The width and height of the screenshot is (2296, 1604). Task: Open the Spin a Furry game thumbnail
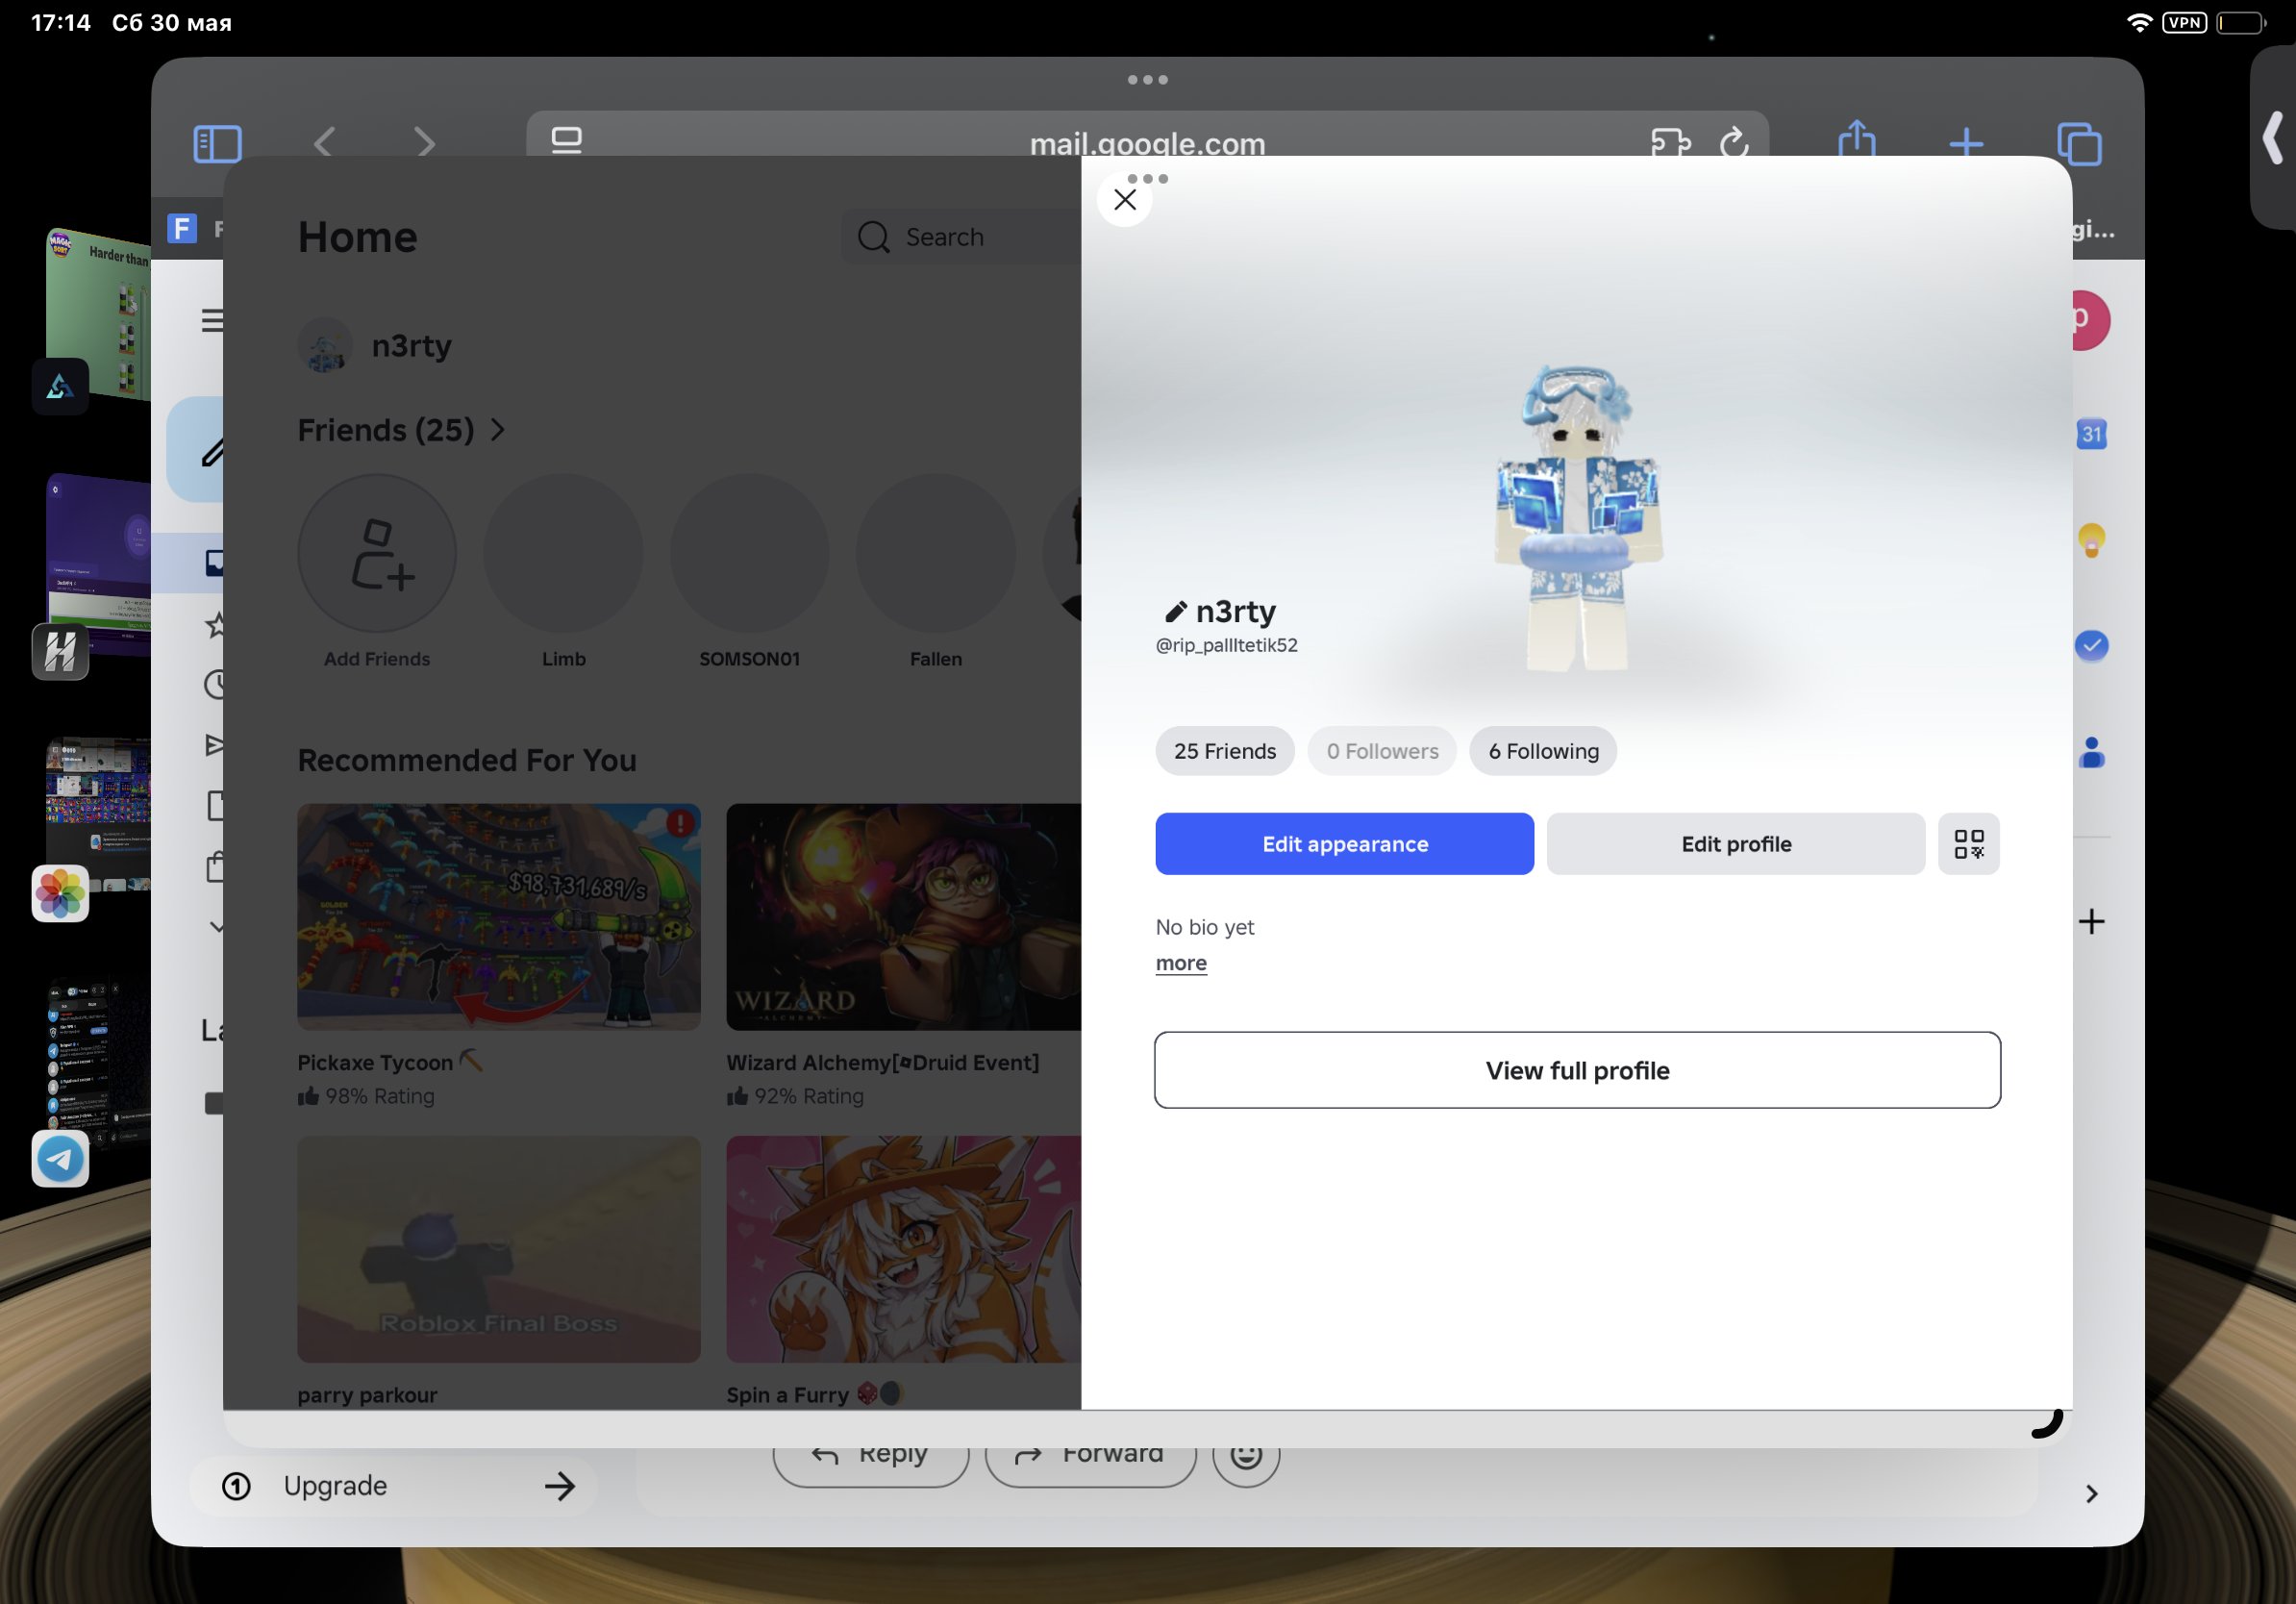tap(904, 1249)
